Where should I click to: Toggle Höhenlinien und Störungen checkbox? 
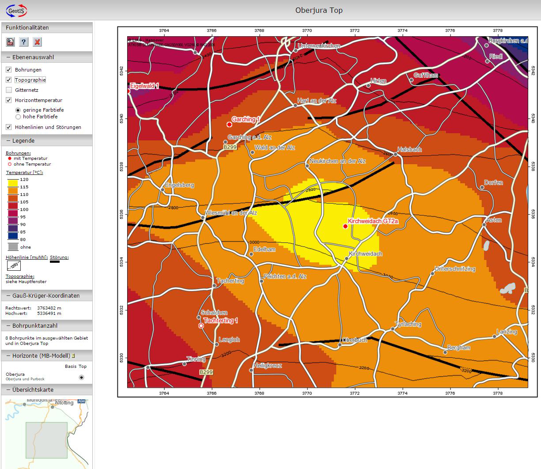pos(9,127)
